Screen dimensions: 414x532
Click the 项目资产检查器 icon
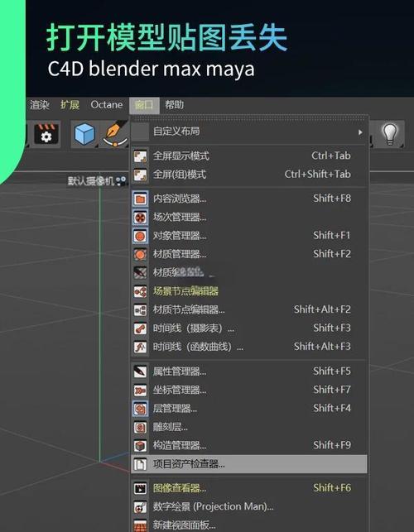[140, 464]
